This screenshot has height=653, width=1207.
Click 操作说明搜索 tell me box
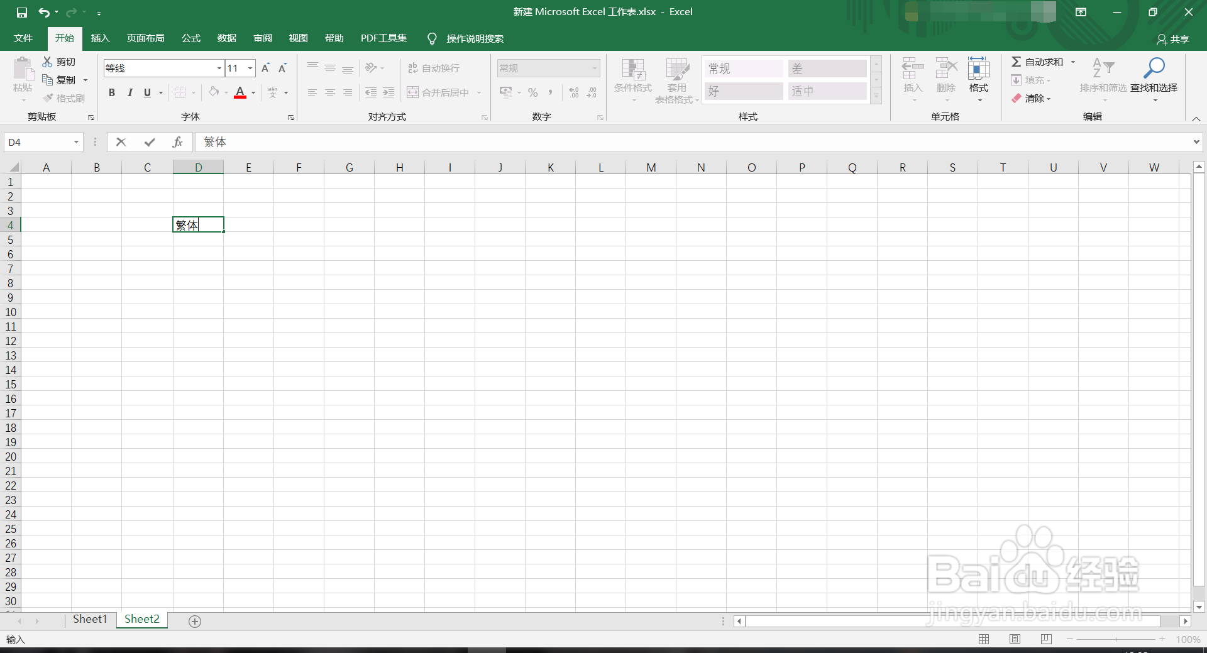tap(475, 38)
